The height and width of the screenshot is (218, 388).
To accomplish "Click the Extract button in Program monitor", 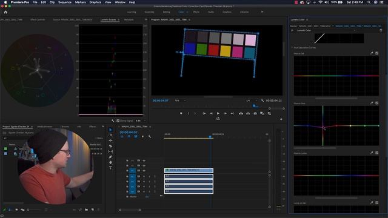I will [248, 113].
